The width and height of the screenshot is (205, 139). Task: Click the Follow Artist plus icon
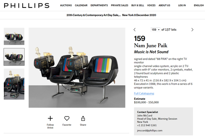(50, 119)
